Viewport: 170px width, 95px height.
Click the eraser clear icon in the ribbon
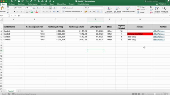click(151, 12)
